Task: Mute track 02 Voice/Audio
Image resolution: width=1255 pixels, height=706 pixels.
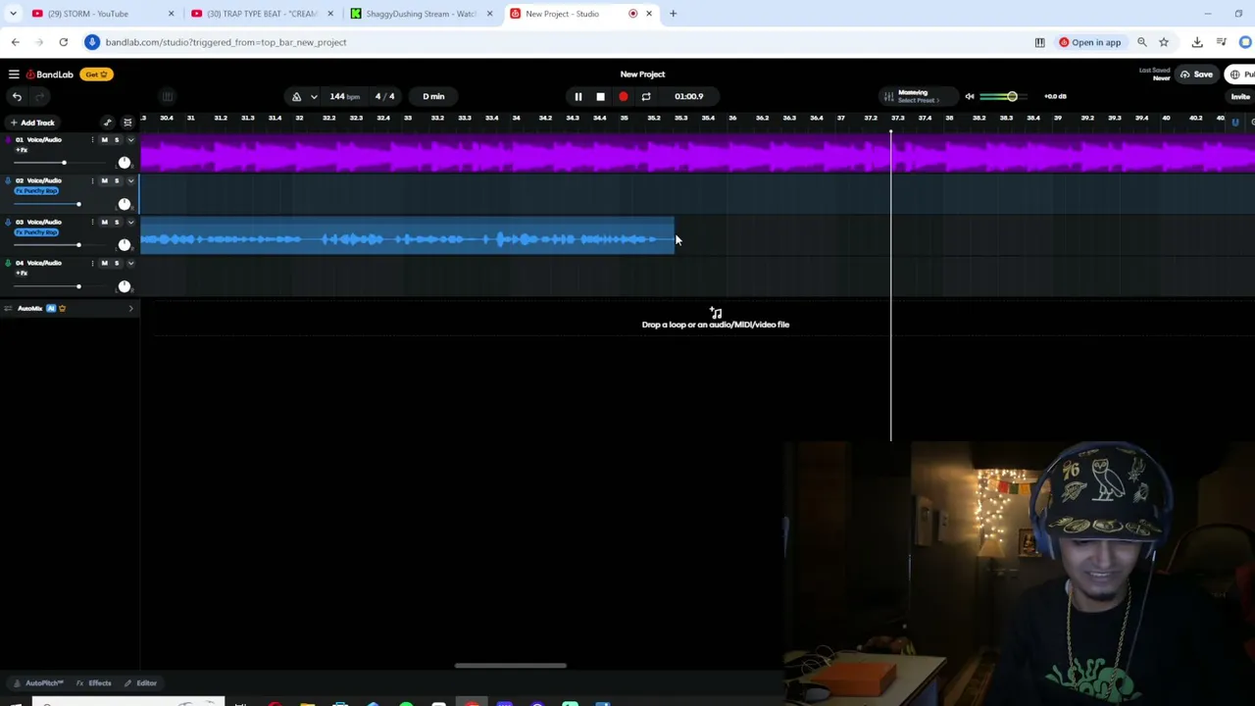Action: click(105, 181)
